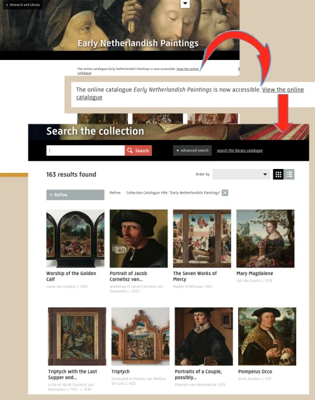Open The Seven Works of Mercy thumbnail
315x400 pixels.
pos(202,238)
